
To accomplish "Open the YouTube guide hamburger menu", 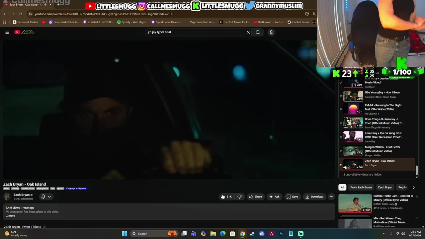I will click(7, 32).
